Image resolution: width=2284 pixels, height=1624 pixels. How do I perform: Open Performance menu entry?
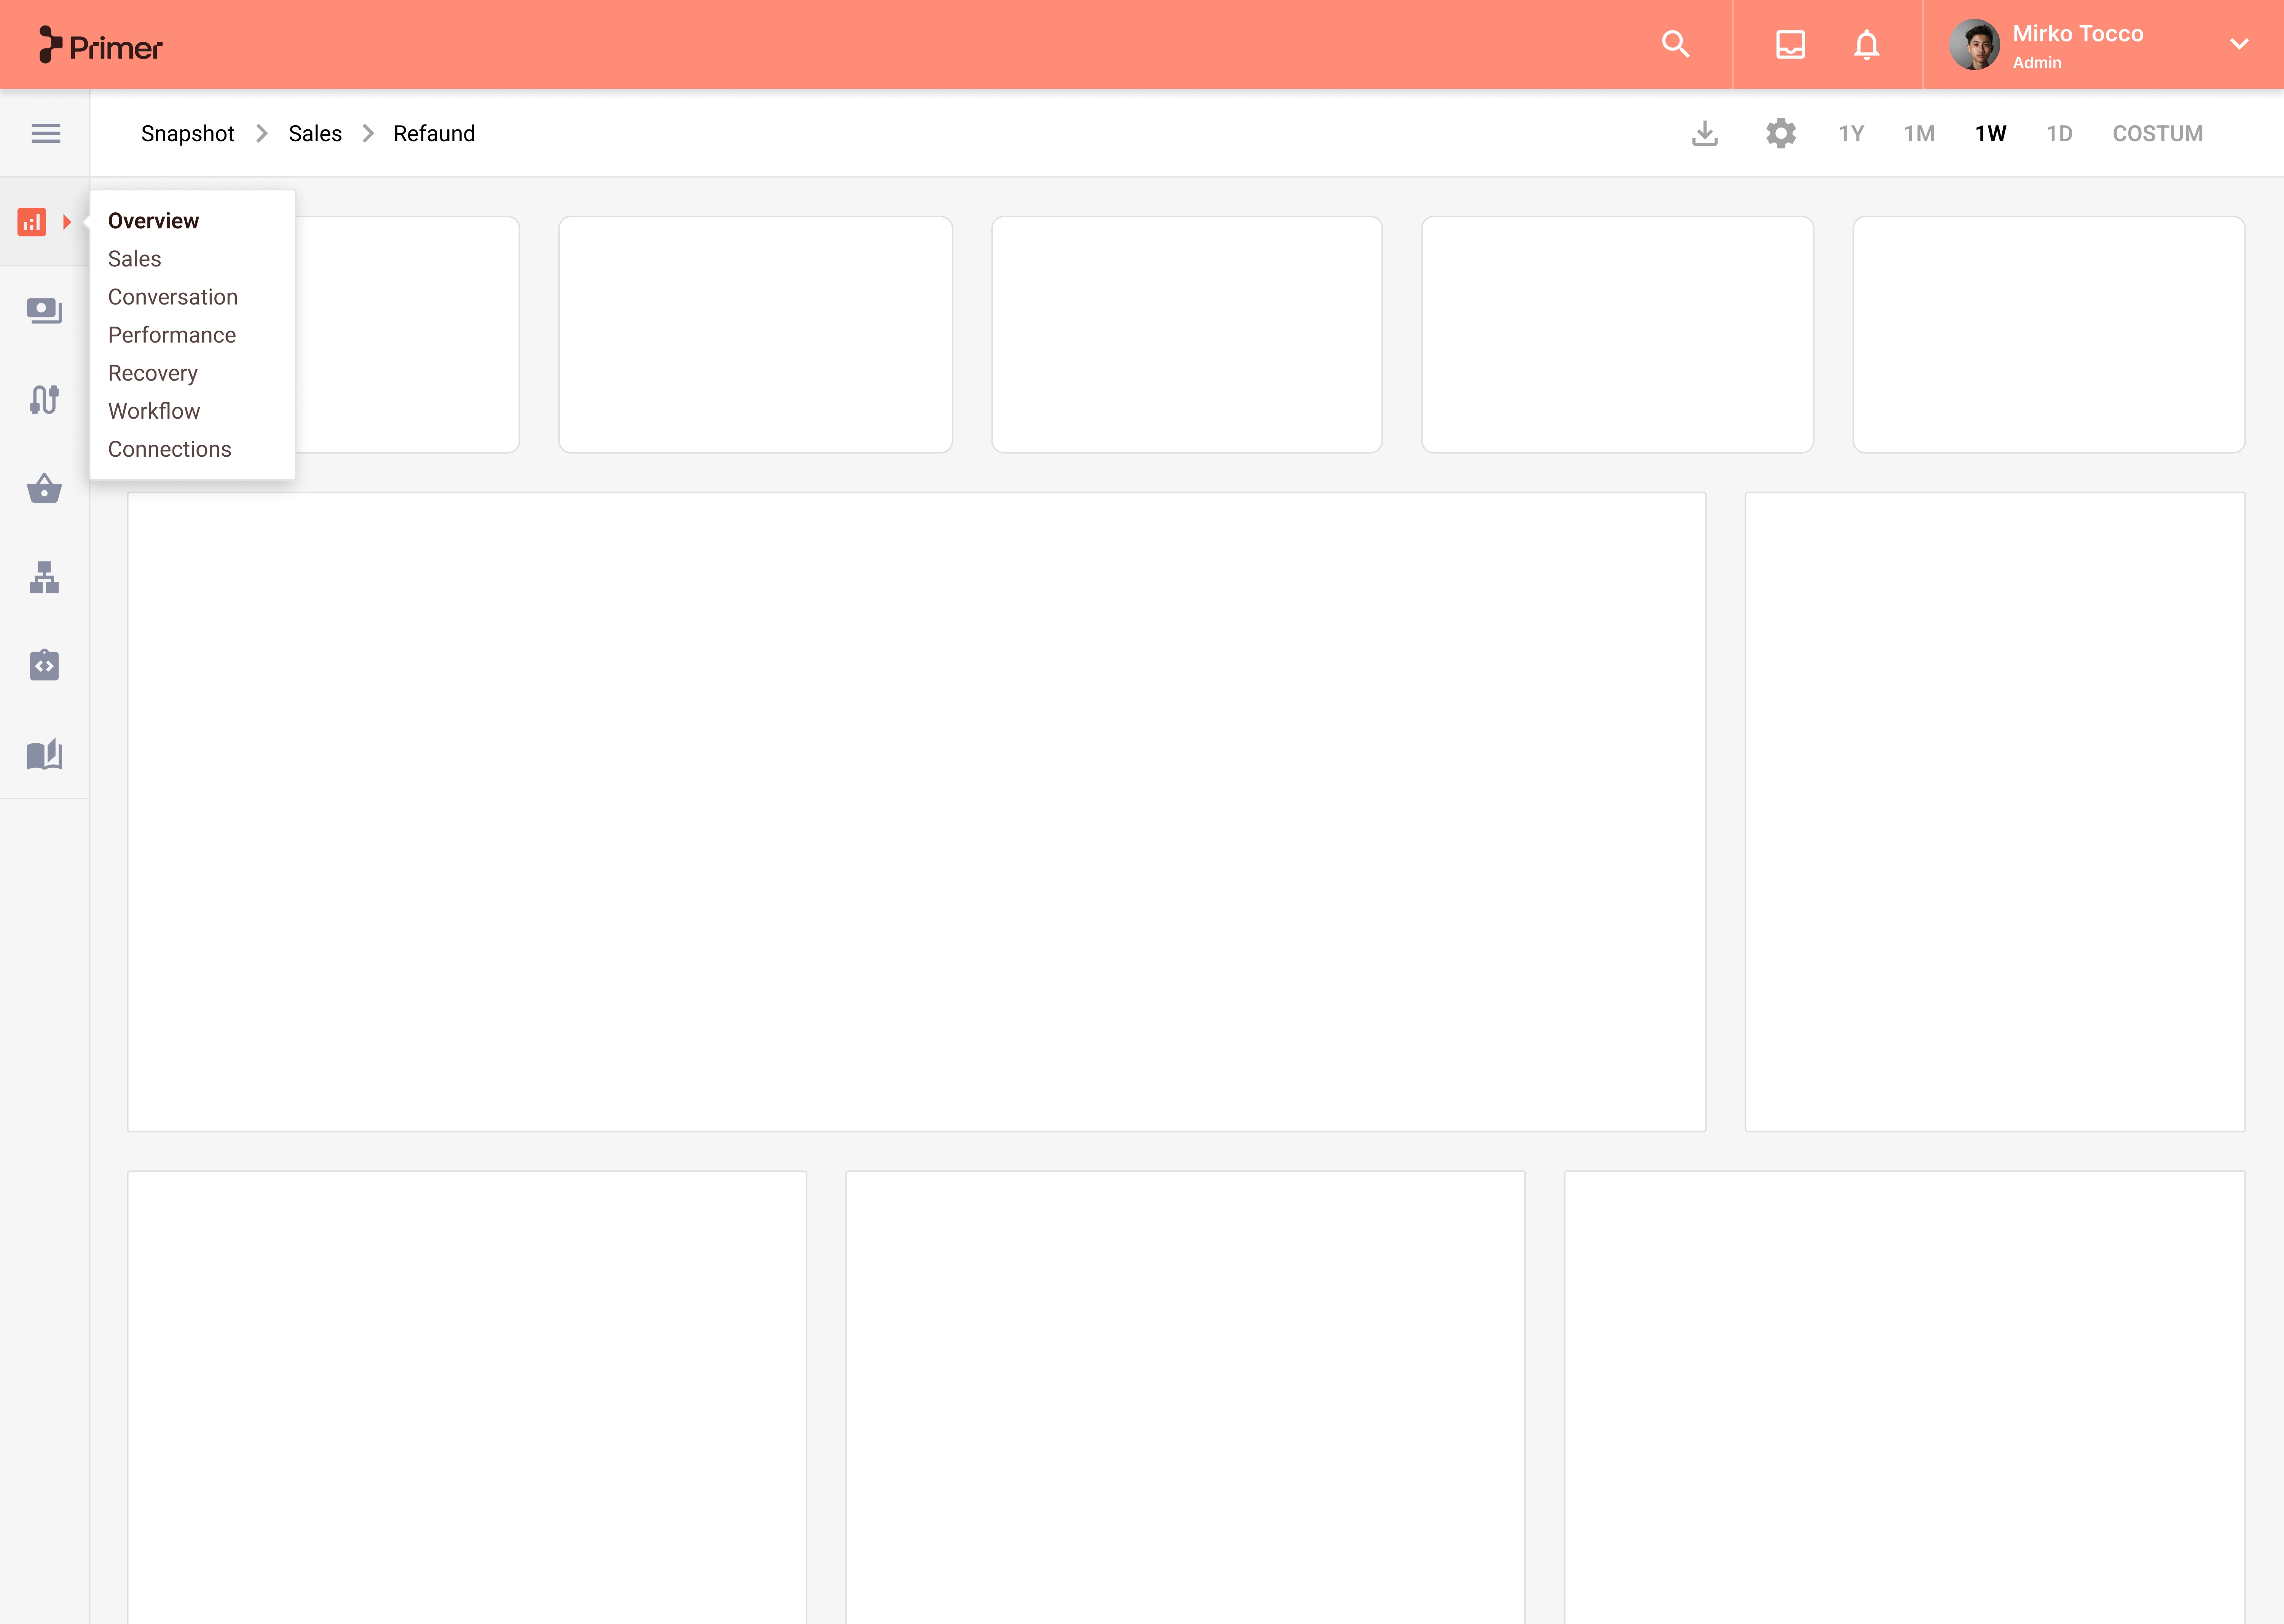pos(172,335)
